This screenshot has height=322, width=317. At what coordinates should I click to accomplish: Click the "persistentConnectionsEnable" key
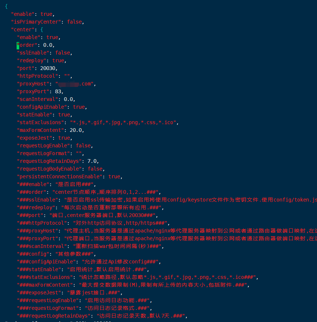pyautogui.click(x=59, y=176)
